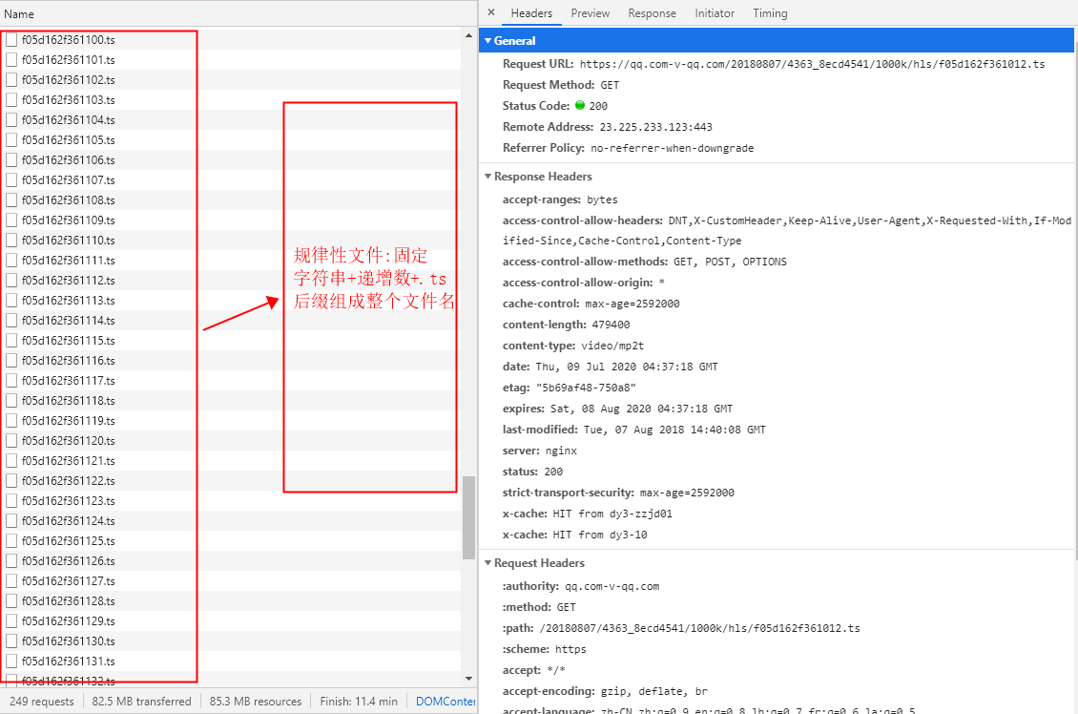Click file icon for f05d162f361105.ts

click(11, 140)
